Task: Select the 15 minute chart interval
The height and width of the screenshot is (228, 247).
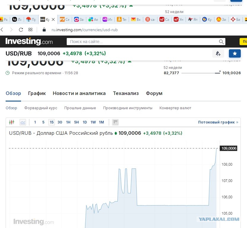Action: pyautogui.click(x=52, y=122)
